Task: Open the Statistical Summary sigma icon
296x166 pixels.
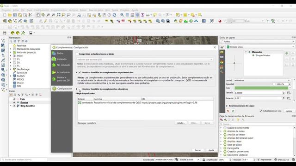Action: pos(142,15)
